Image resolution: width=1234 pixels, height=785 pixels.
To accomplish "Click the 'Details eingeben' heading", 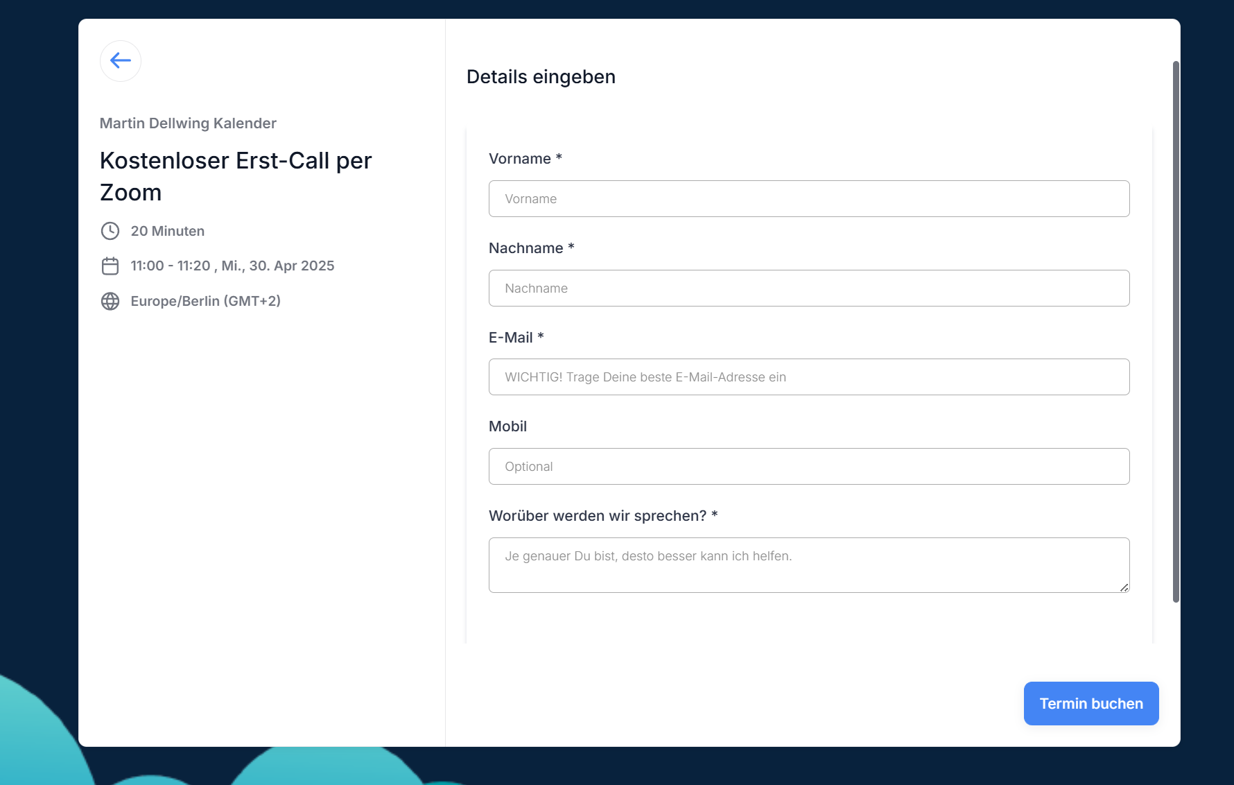I will tap(541, 77).
